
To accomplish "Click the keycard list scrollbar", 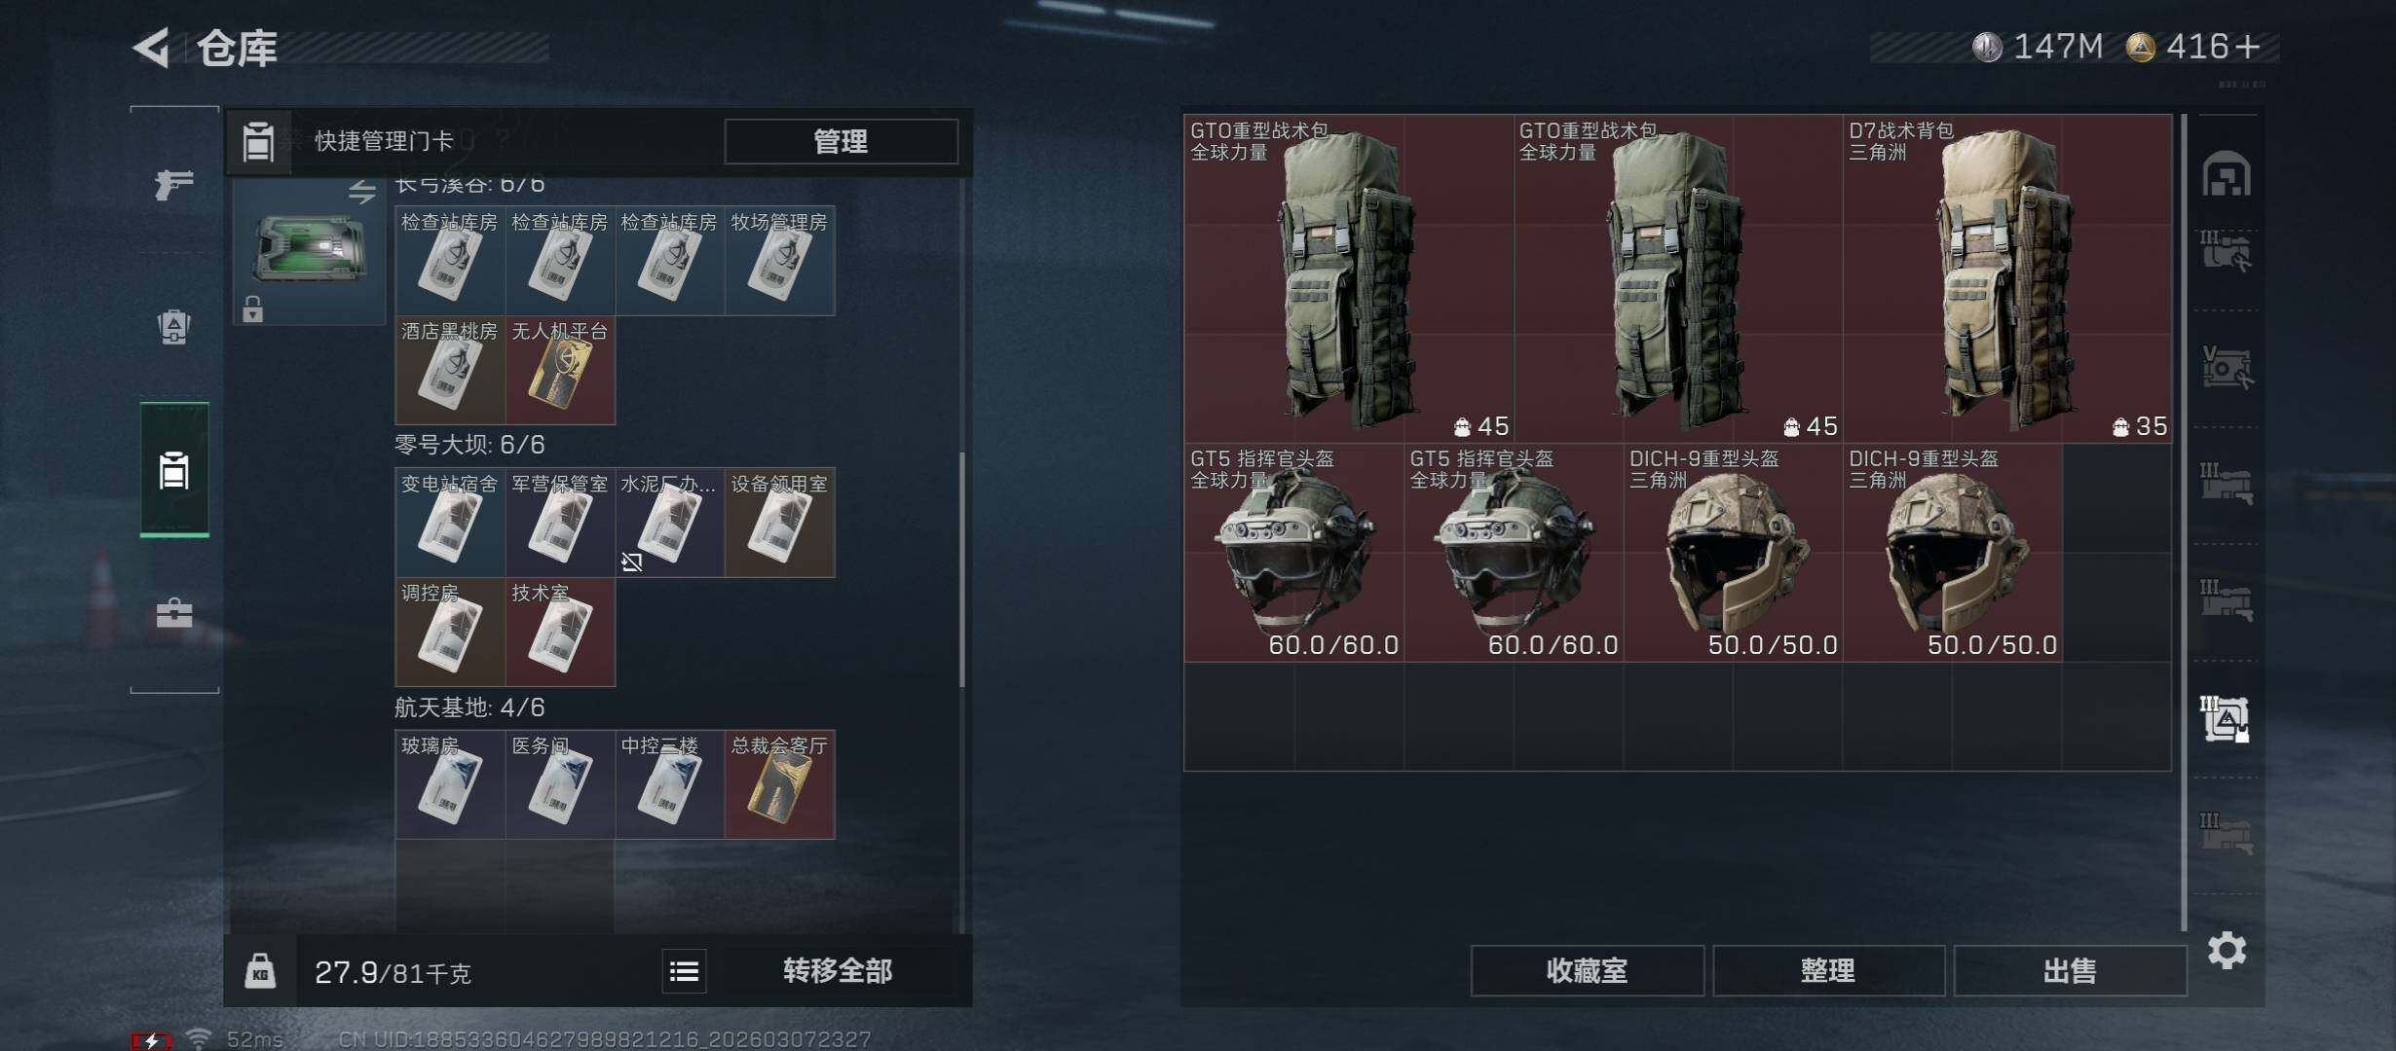I will [x=962, y=569].
